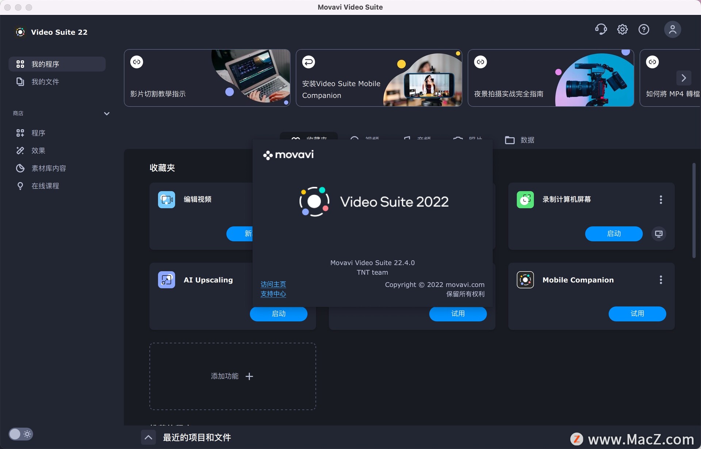Click the Mobile Companion app icon
The image size is (701, 449).
point(525,280)
